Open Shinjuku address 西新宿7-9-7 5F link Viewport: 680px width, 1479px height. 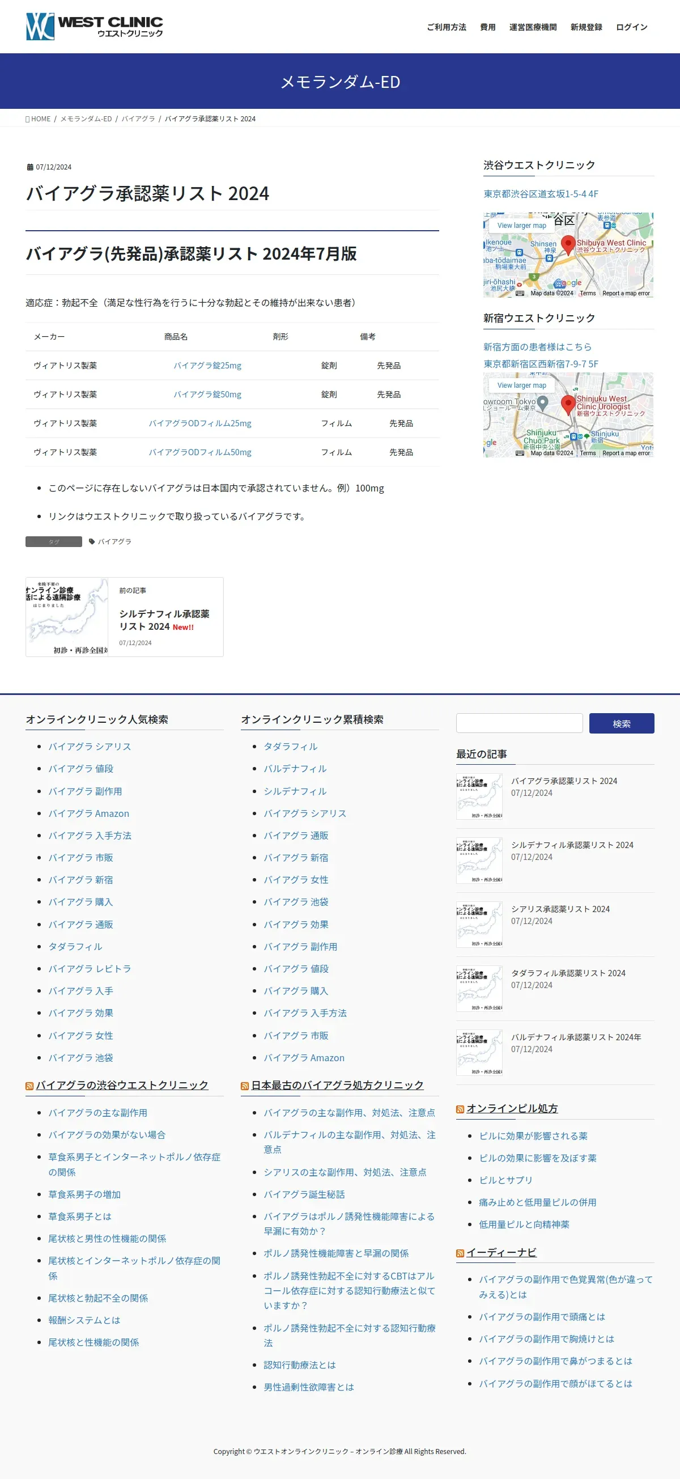[x=541, y=364]
